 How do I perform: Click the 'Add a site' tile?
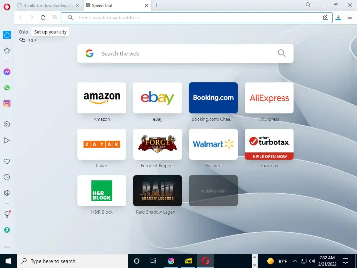(x=213, y=191)
